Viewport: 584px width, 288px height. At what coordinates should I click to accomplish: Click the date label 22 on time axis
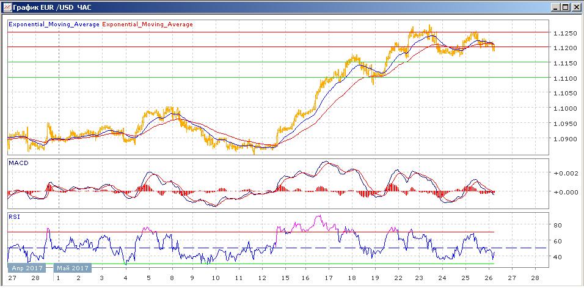[x=398, y=278]
